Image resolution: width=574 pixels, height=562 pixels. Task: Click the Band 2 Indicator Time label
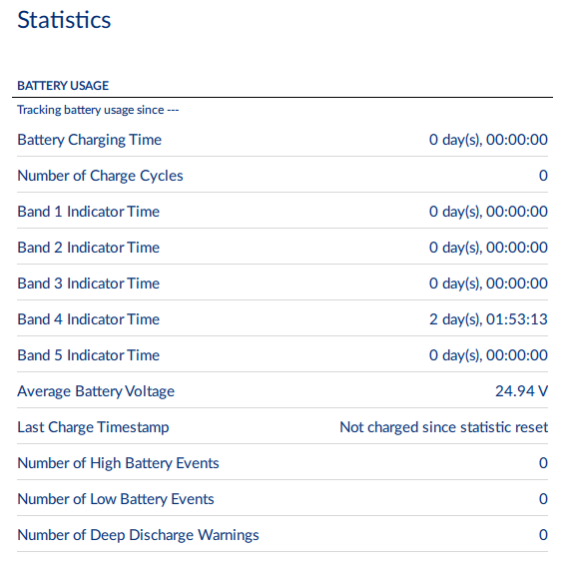[x=88, y=248]
